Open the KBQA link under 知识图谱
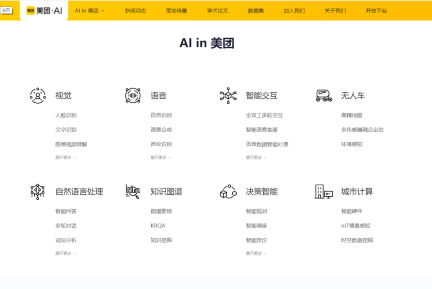 click(157, 226)
